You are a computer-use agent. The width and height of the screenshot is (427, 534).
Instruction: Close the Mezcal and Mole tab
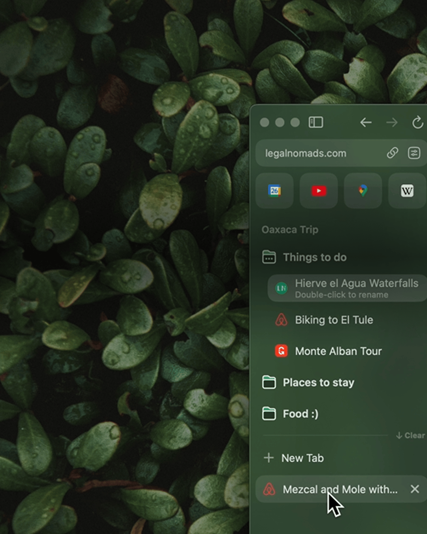click(x=415, y=489)
